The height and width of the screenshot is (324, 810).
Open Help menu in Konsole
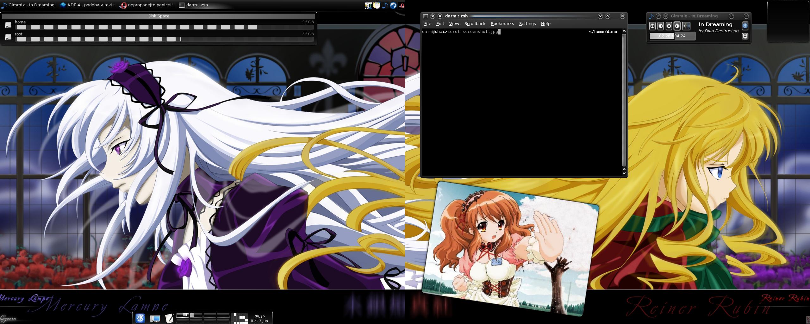[x=545, y=24]
